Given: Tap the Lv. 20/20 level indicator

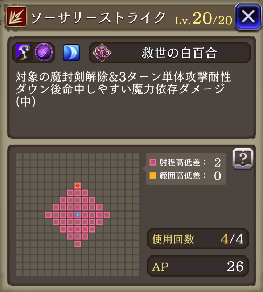Looking at the screenshot, I should pyautogui.click(x=204, y=18).
